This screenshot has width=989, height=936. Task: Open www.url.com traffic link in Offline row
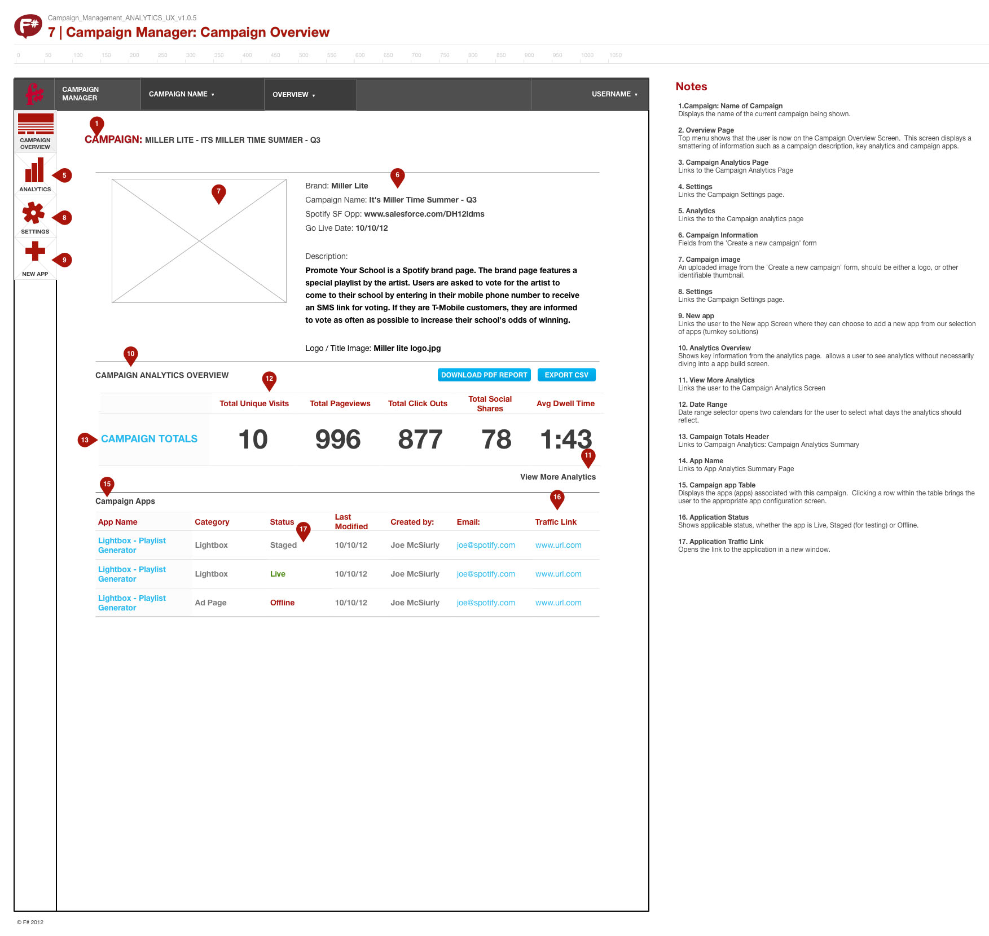coord(559,603)
